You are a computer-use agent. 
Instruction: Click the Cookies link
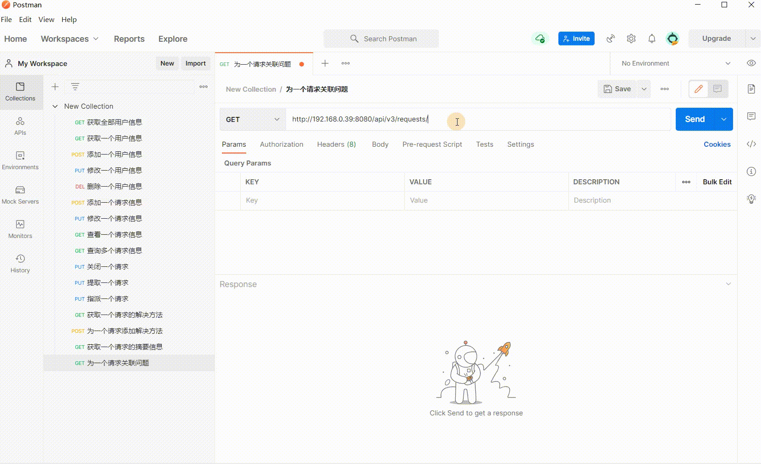pos(717,144)
